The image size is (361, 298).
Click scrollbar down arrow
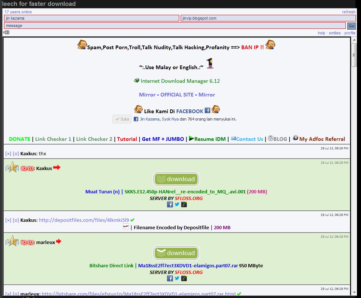[x=354, y=292]
